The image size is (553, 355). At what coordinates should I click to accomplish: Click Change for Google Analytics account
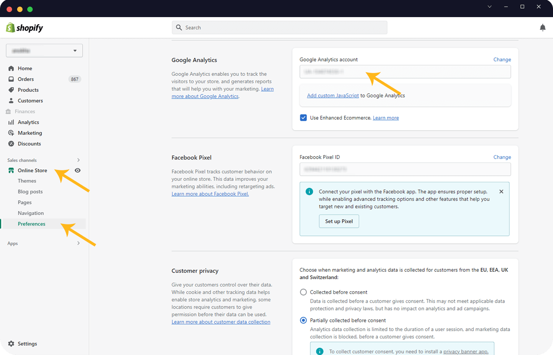coord(502,59)
